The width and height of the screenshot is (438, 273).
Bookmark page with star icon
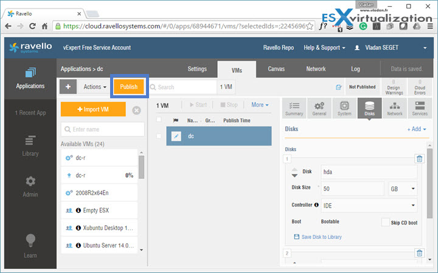point(310,26)
